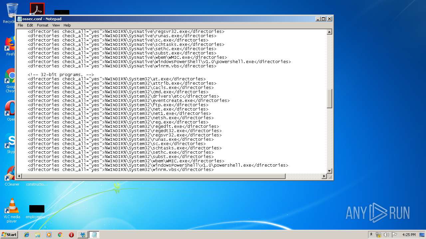Select the CCleaner desktop shortcut
This screenshot has width=426, height=239.
coord(12,176)
